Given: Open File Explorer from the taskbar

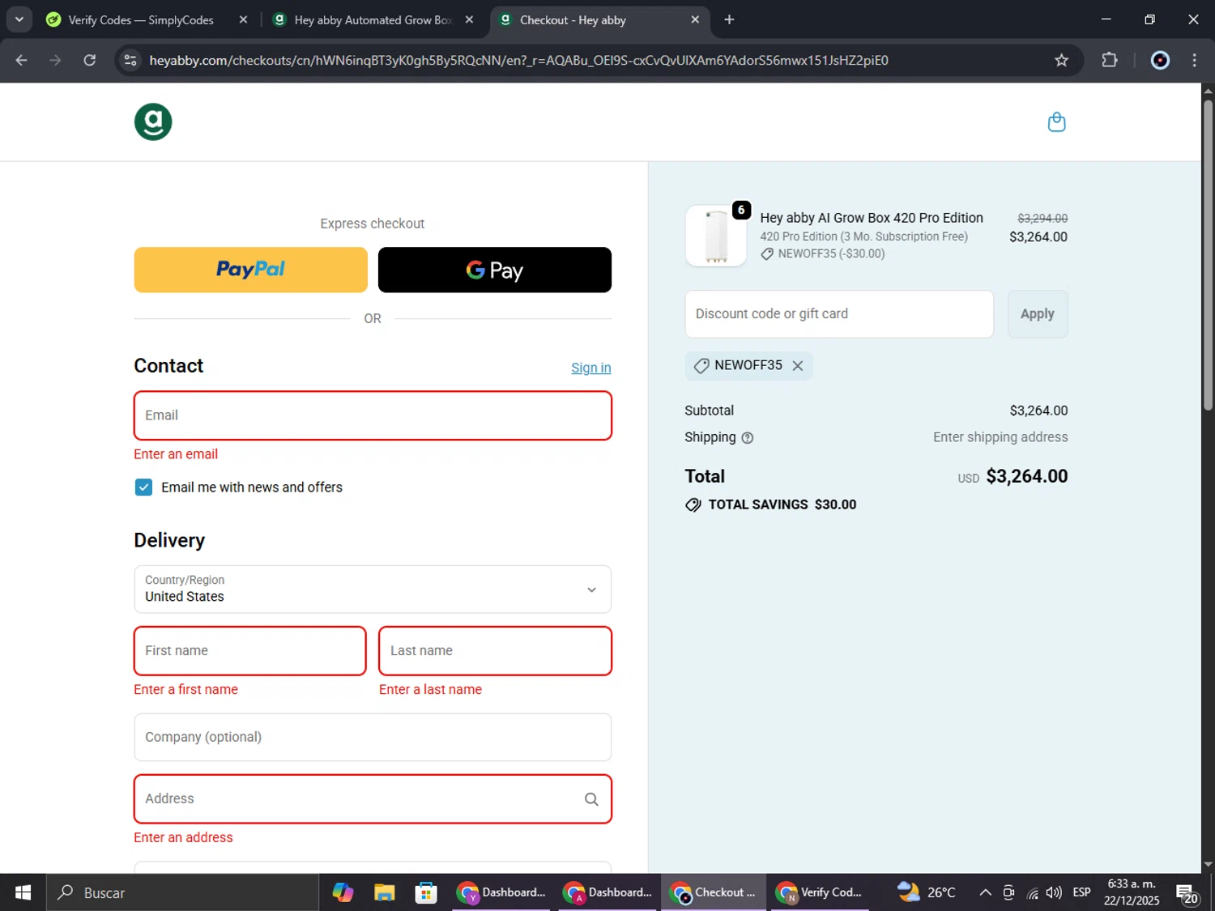Looking at the screenshot, I should [384, 892].
